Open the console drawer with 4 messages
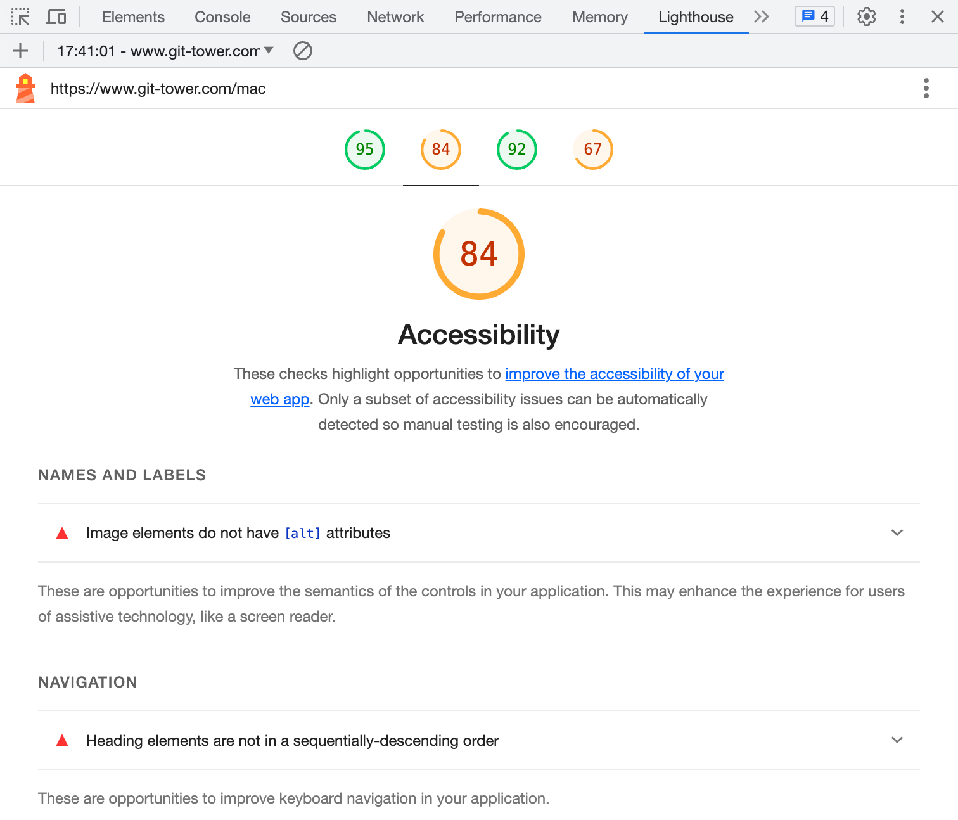The width and height of the screenshot is (958, 820). point(814,16)
